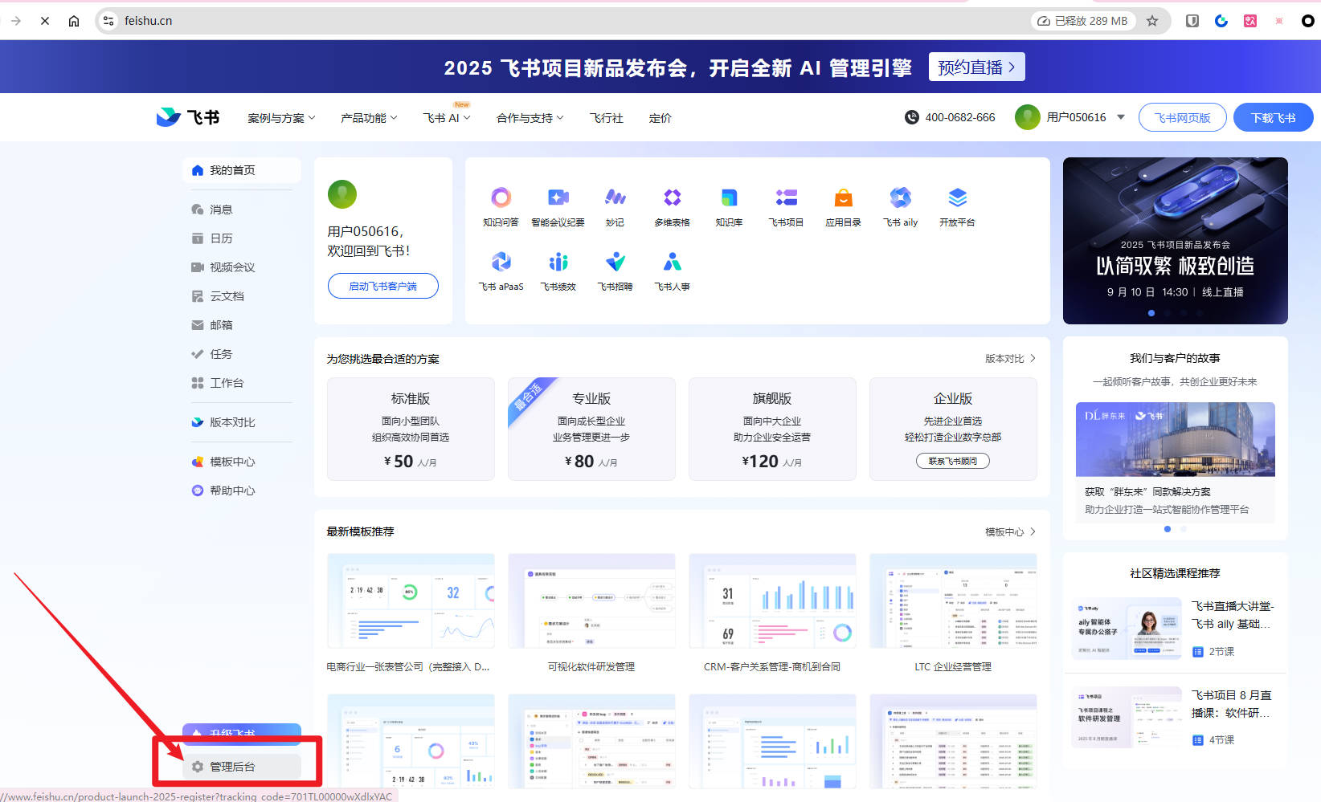Open the 以简驭繁 极致创造 launch banner
Screen dimensions: 1321x802
tap(1175, 241)
